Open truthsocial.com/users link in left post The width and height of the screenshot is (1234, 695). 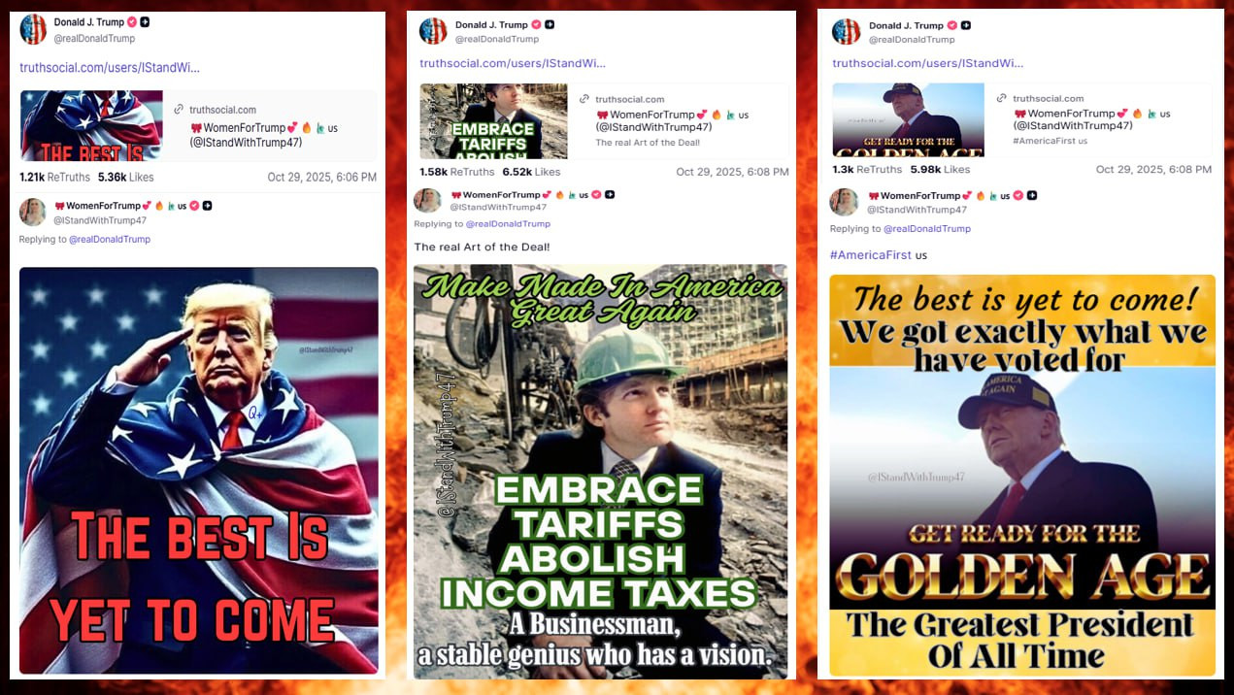tap(110, 67)
